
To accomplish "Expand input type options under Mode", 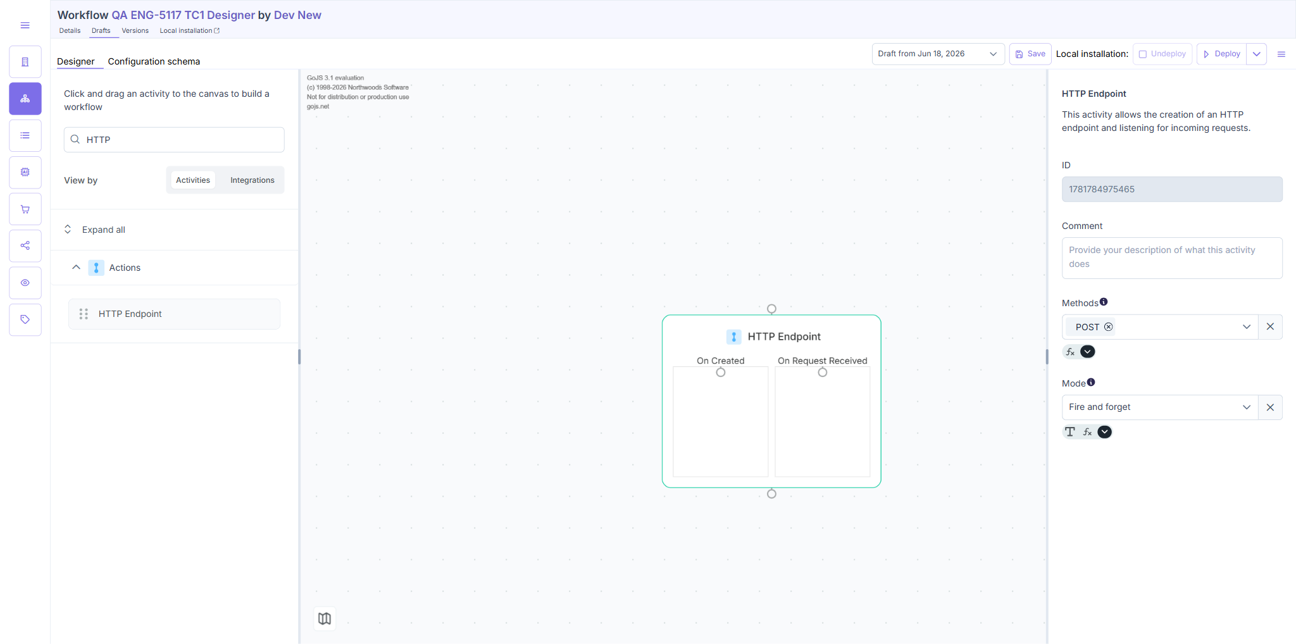I will [1105, 432].
